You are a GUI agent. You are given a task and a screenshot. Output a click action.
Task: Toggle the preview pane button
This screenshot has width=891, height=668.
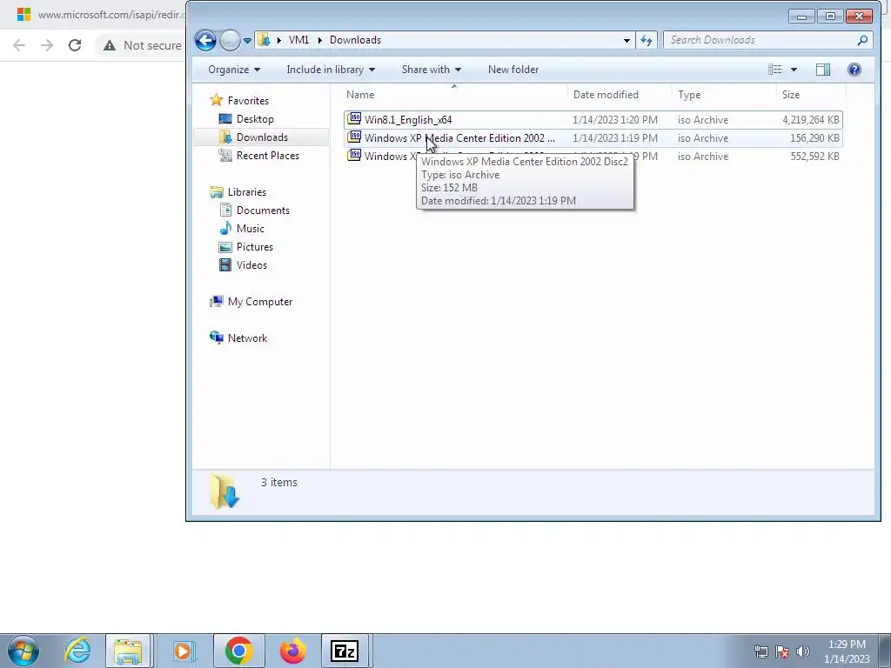tap(823, 70)
